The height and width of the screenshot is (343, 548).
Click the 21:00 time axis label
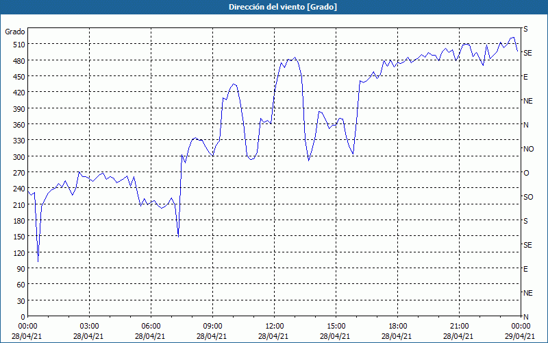(459, 327)
